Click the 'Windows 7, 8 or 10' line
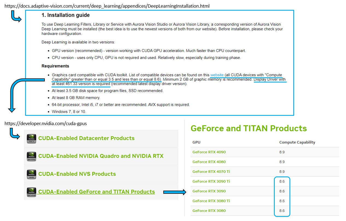Screen dimensions: 346x221 click(x=69, y=112)
